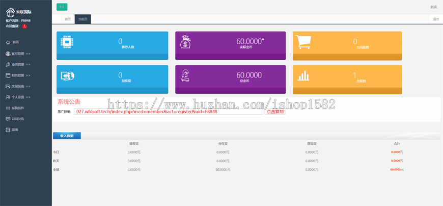Click the shopping cart icon on 出局股数 card
Viewport: 443px width, 206px height.
(x=303, y=42)
